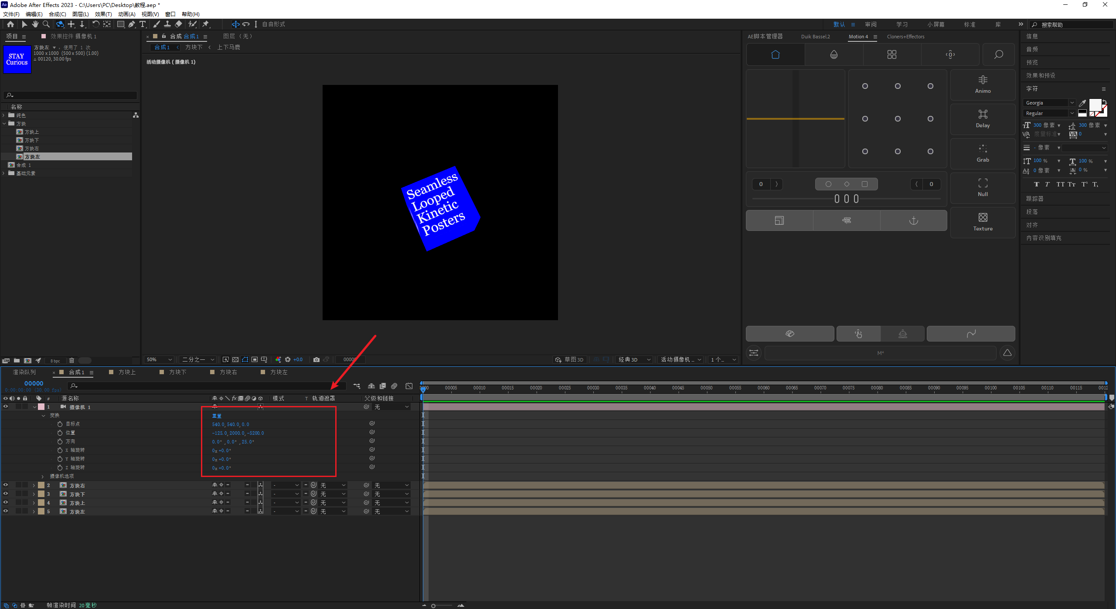Click the Motion 4 search magnifier icon
The height and width of the screenshot is (609, 1116).
coord(998,54)
